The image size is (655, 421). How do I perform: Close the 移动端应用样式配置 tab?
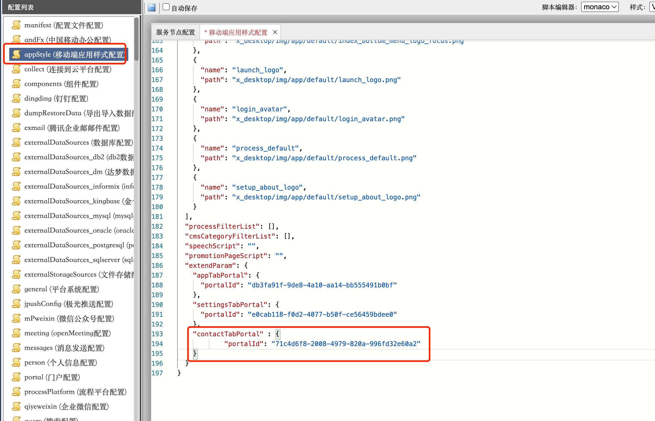coord(275,32)
